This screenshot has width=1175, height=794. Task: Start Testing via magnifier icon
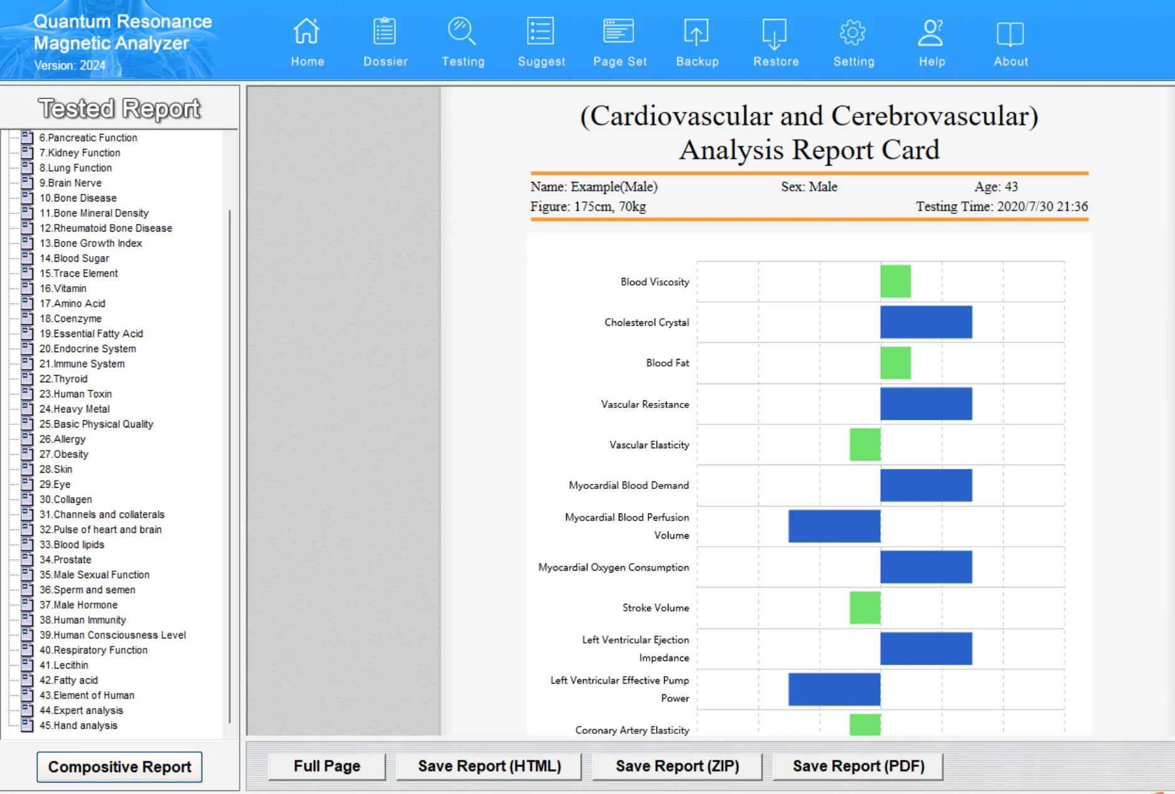(x=462, y=31)
